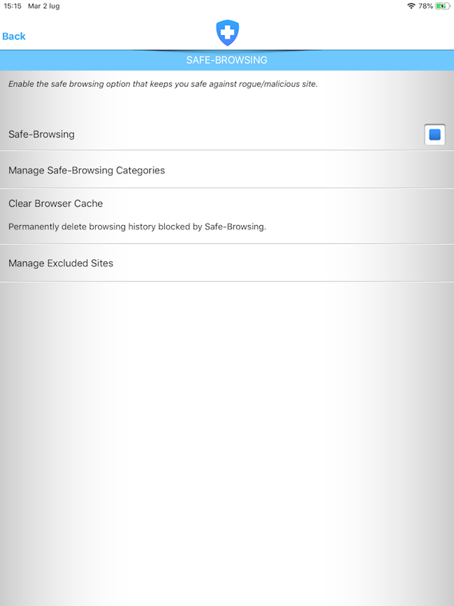Tap the Mar 2 lug date
The height and width of the screenshot is (606, 454).
click(44, 6)
